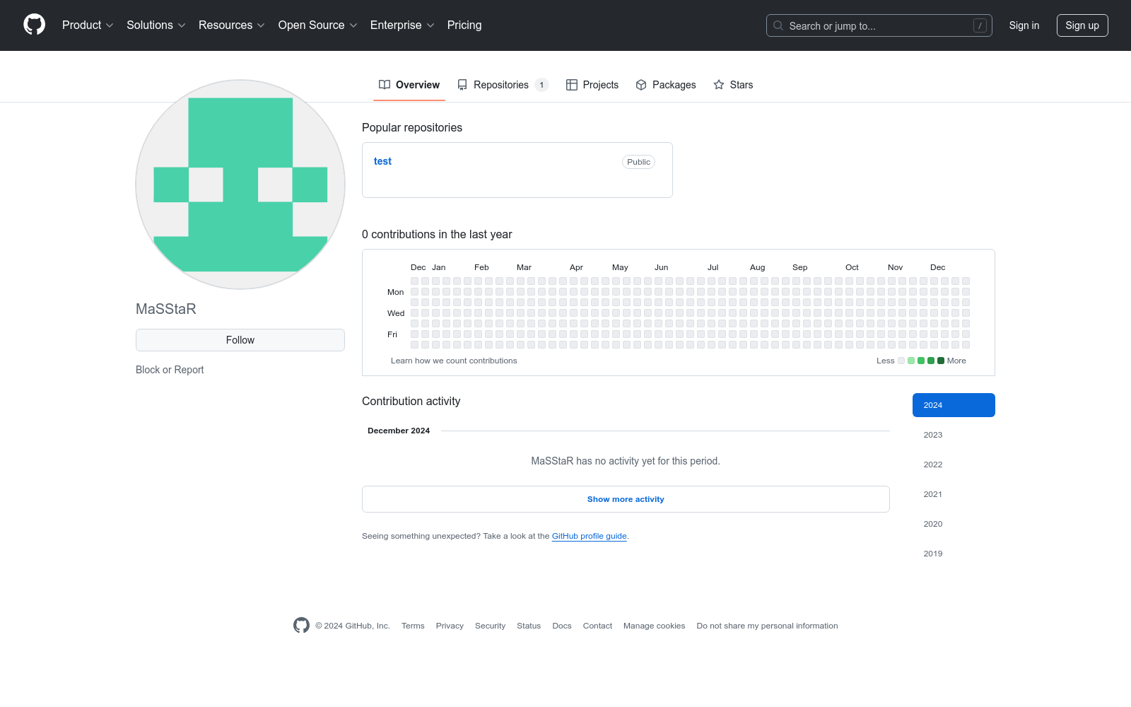Screen dimensions: 1131x707
Task: Click Sign in
Action: [x=1024, y=25]
